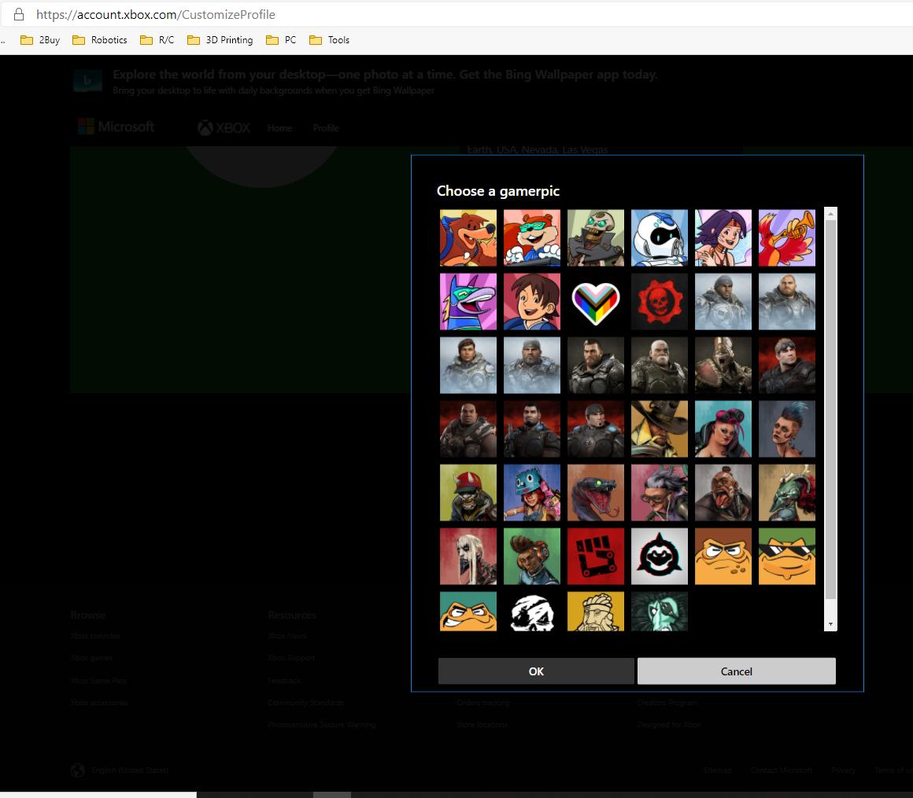Pick the green lizard warrior gamerpic
This screenshot has width=913, height=798.
pos(786,493)
